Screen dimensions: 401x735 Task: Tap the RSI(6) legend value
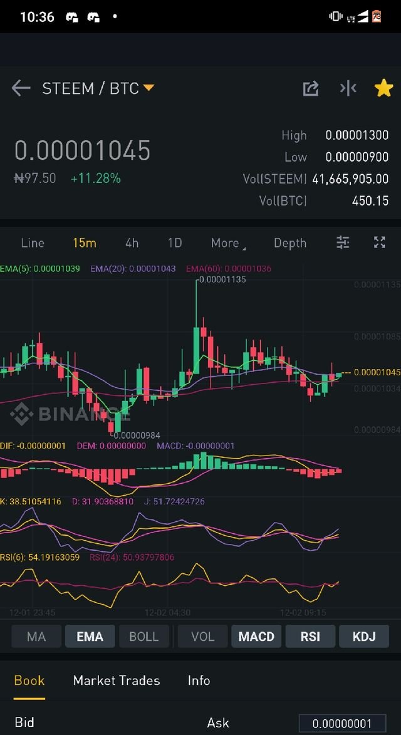[40, 557]
